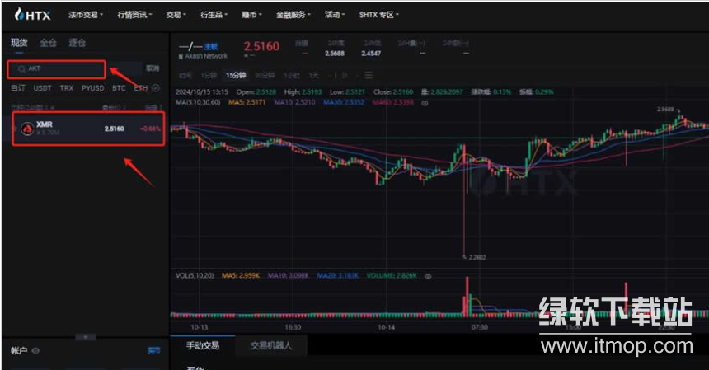Expand the 衍生品 menu
This screenshot has width=709, height=370.
click(214, 15)
